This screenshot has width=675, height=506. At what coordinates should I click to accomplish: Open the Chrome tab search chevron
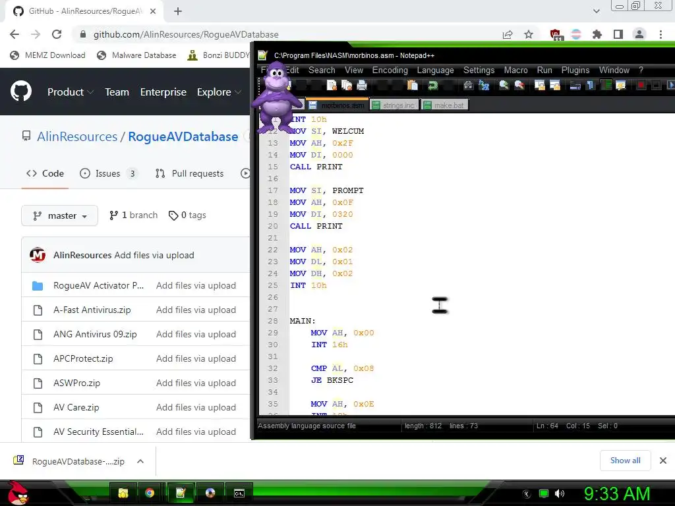pyautogui.click(x=596, y=11)
